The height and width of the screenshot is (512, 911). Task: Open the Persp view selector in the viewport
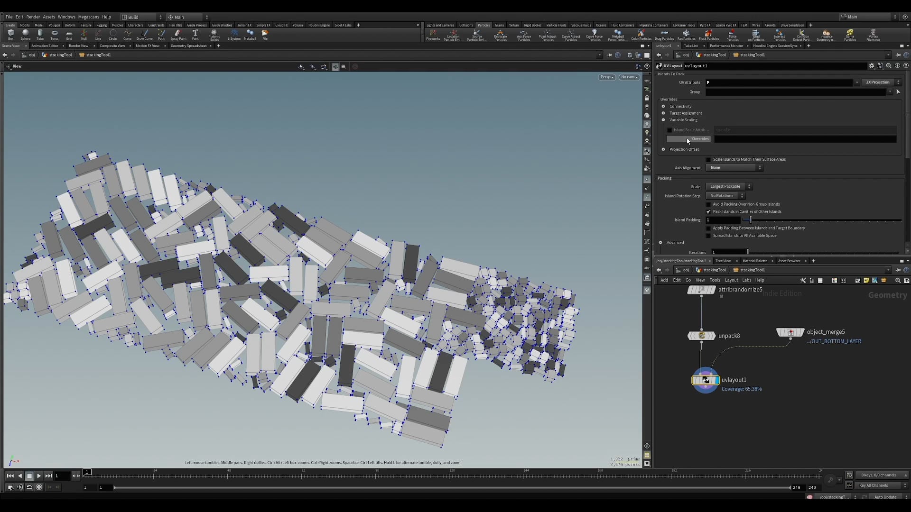(x=606, y=77)
